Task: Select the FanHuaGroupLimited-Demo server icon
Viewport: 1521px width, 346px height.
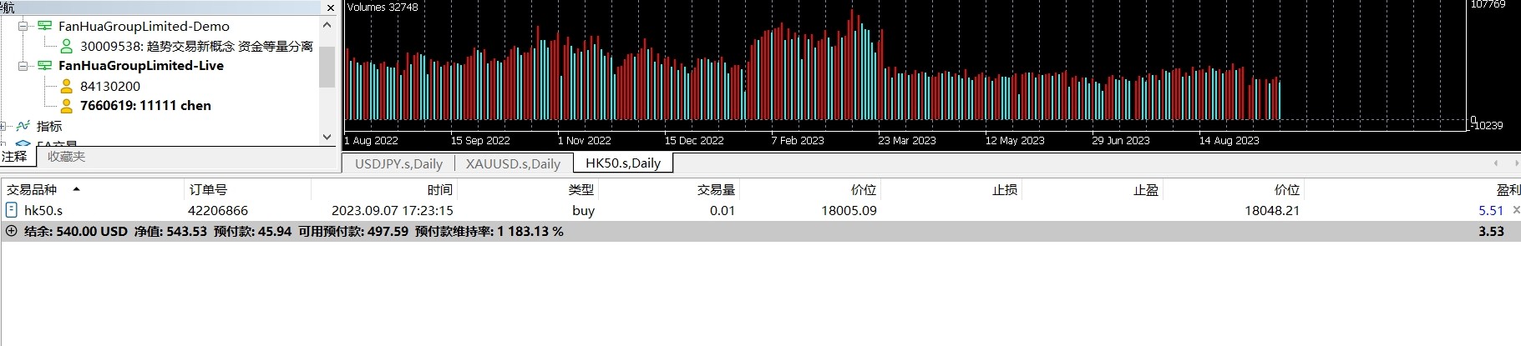Action: 45,27
